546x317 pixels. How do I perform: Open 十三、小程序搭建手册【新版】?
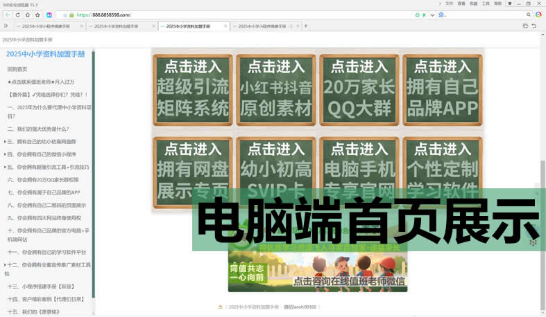point(41,287)
